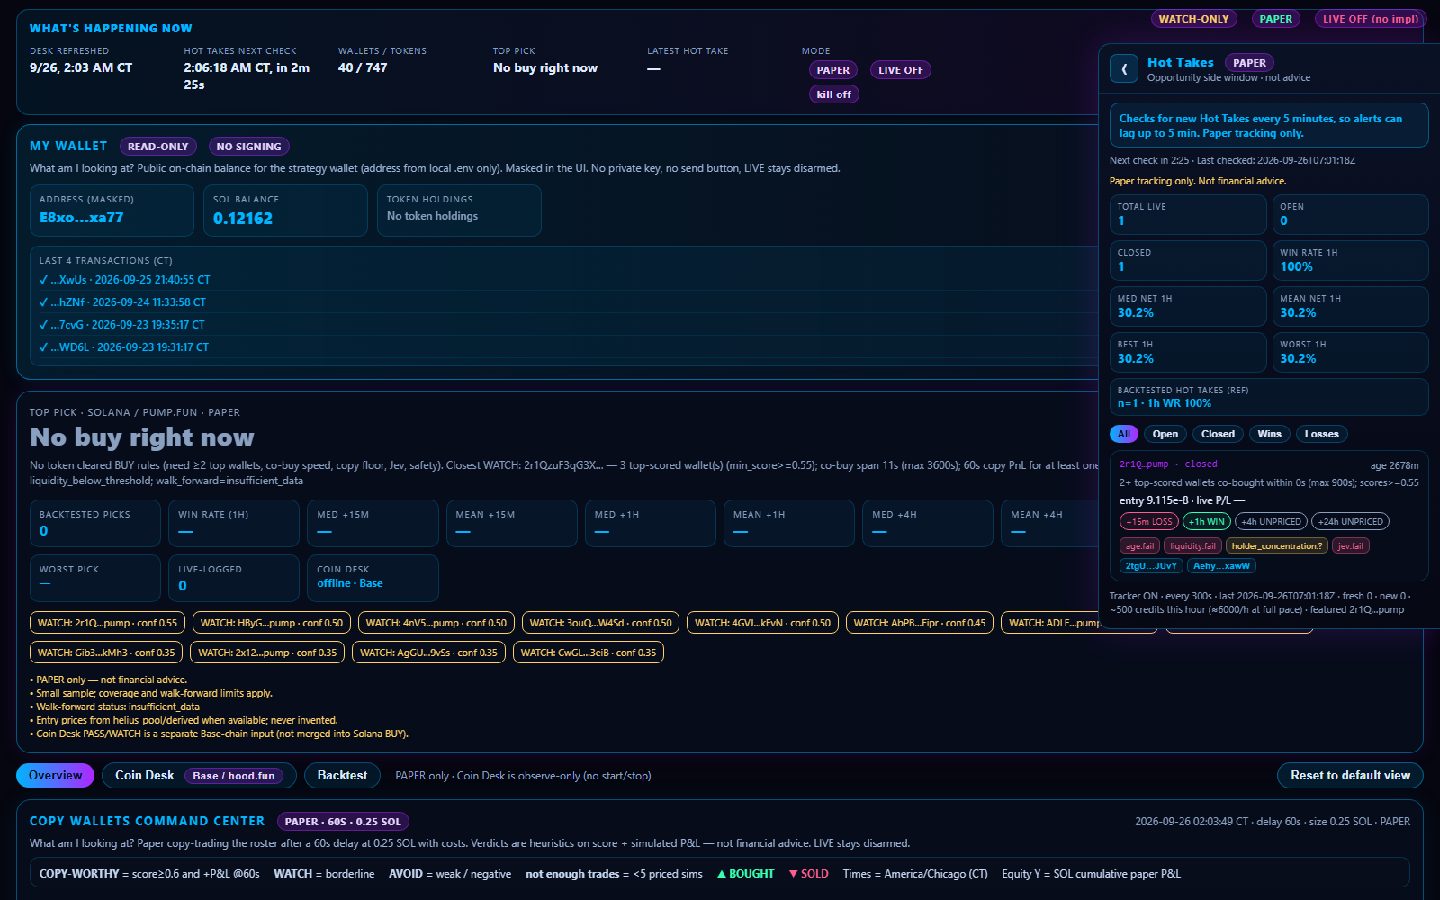The image size is (1440, 900).
Task: Click the jev:fail check tag
Action: (1350, 546)
